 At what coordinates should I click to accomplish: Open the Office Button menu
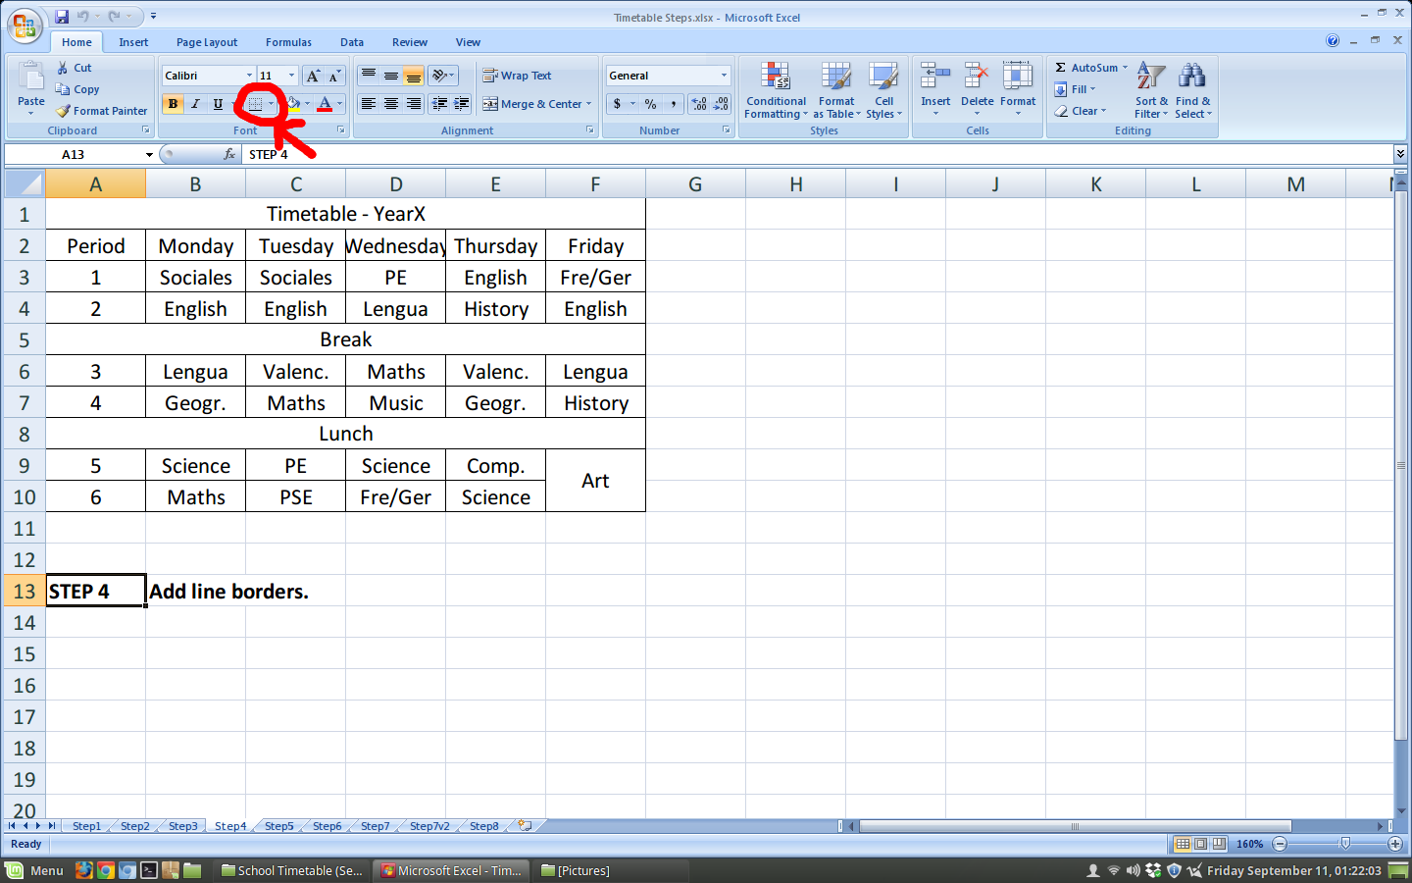coord(25,26)
